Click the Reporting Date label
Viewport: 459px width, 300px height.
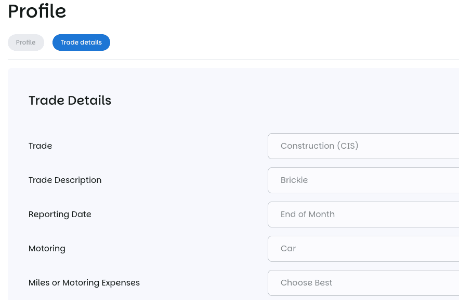pos(60,214)
